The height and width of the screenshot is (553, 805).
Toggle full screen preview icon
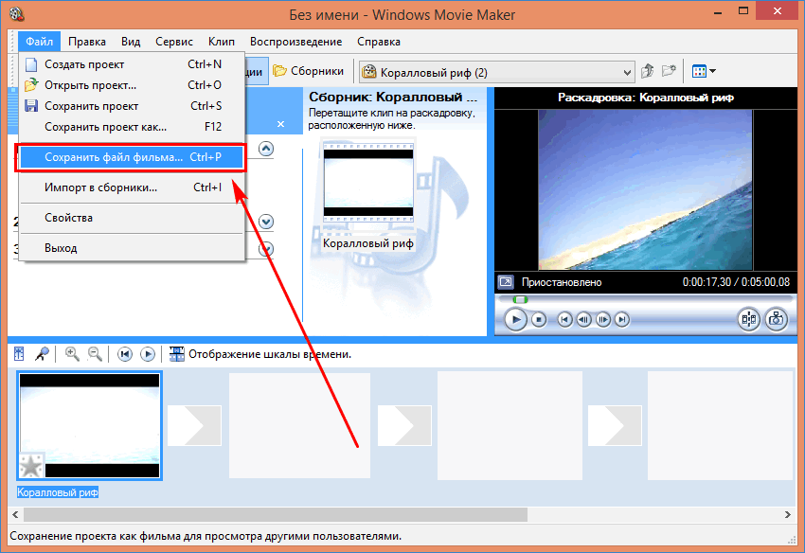pos(506,282)
